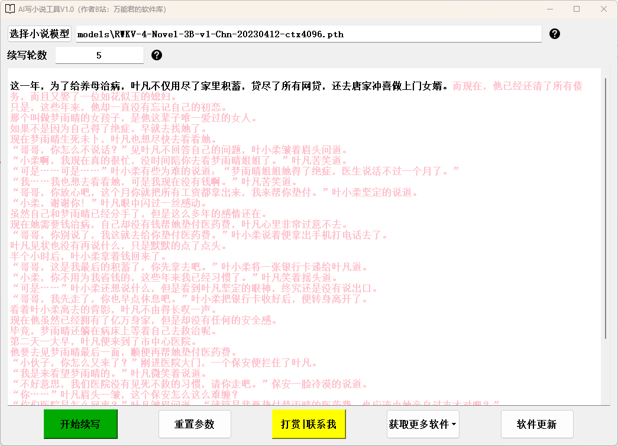Maximize the AI写小说工具 window

[x=577, y=9]
